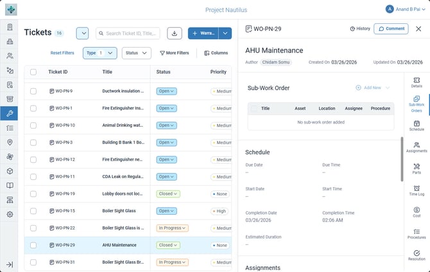This screenshot has width=430, height=272.
Task: Focus the Search Ticket ID input field
Action: (128, 33)
